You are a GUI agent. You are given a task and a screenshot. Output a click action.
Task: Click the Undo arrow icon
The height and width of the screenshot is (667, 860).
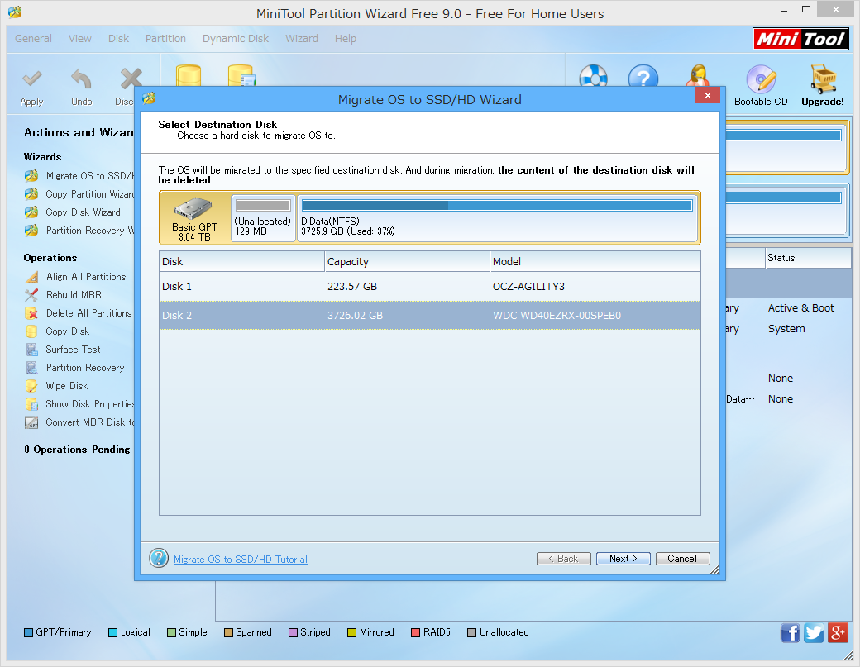[81, 79]
